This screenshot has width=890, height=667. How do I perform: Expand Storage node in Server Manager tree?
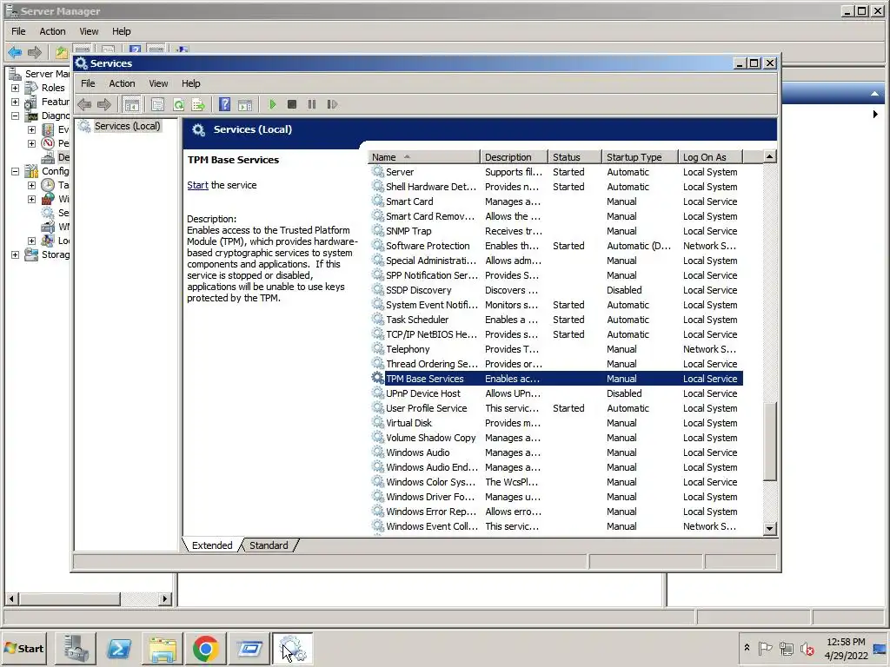click(x=16, y=254)
